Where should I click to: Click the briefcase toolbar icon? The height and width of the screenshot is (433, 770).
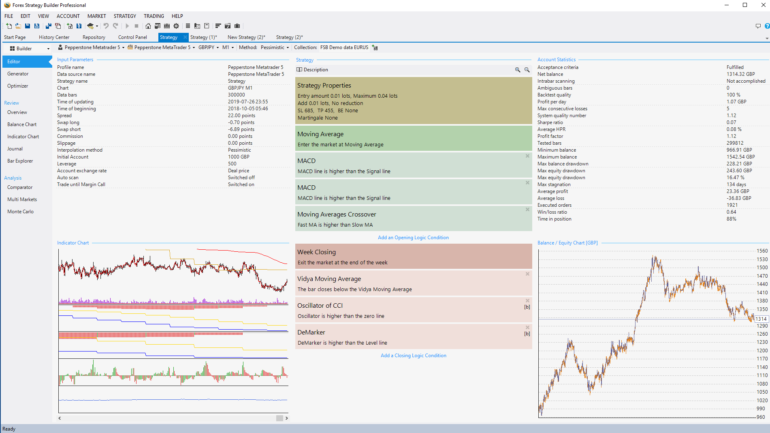tap(237, 26)
